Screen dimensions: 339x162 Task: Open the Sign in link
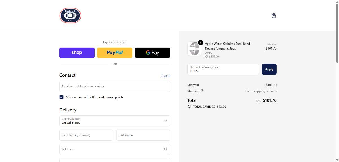coord(166,75)
